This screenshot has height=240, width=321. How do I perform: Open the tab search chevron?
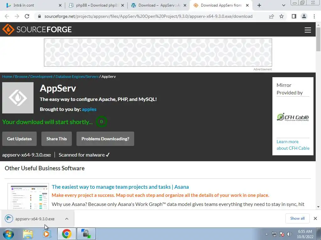point(283,5)
